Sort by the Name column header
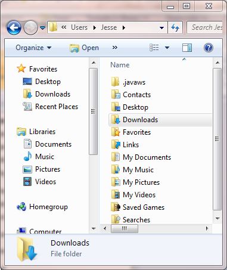The image size is (227, 270). coord(120,65)
